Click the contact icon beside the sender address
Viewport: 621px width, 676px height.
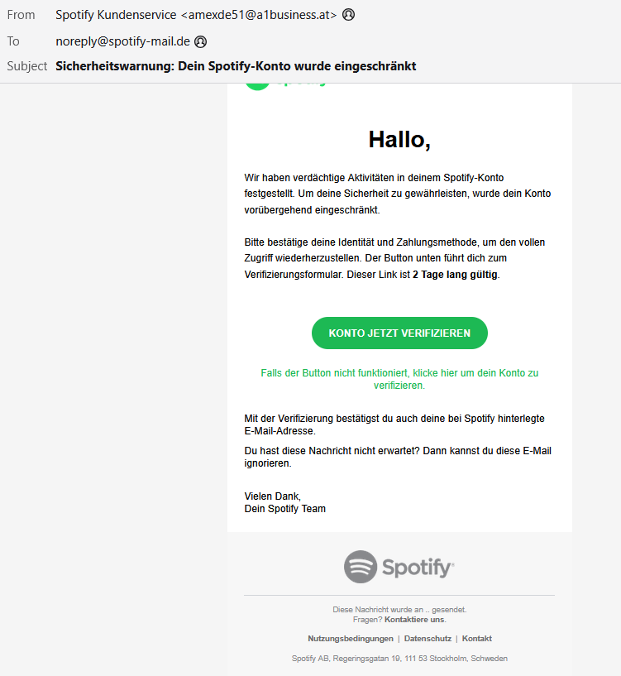pyautogui.click(x=348, y=15)
